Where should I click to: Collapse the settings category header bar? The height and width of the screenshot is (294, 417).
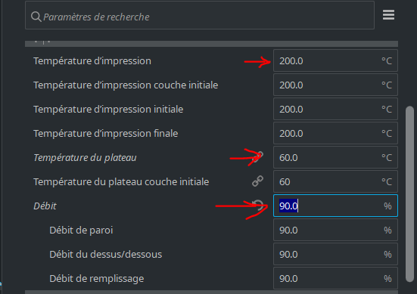point(211,44)
